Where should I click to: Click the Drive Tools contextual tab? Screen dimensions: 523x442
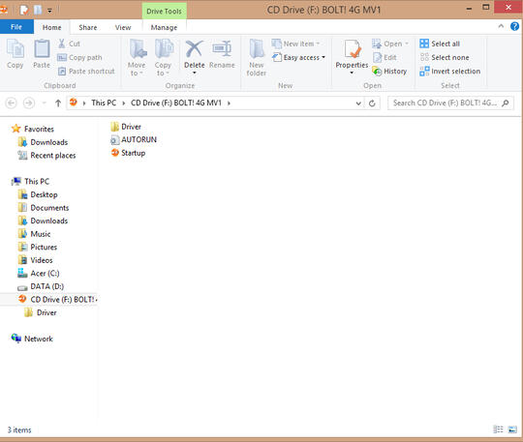tap(164, 11)
